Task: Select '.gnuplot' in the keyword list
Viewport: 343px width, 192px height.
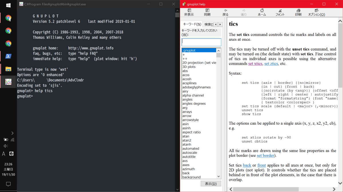Action: point(199,50)
